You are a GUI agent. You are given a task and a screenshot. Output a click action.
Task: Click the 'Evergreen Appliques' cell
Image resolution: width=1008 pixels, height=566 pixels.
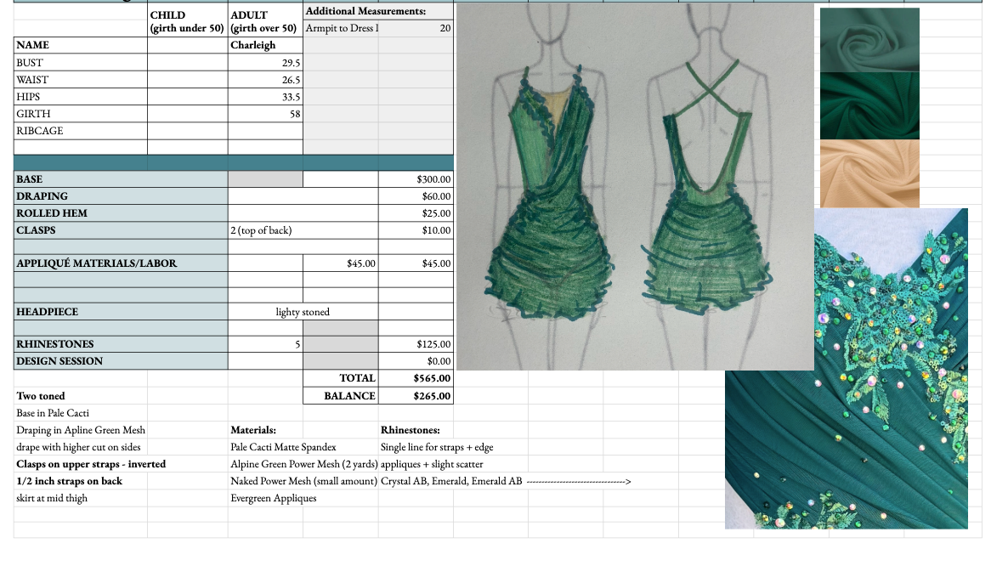point(274,498)
